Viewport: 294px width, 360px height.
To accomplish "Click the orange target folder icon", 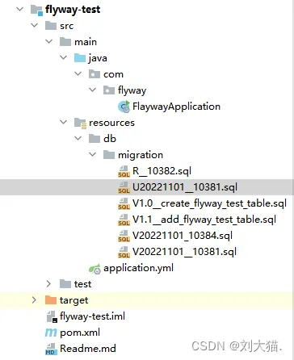I will [51, 300].
